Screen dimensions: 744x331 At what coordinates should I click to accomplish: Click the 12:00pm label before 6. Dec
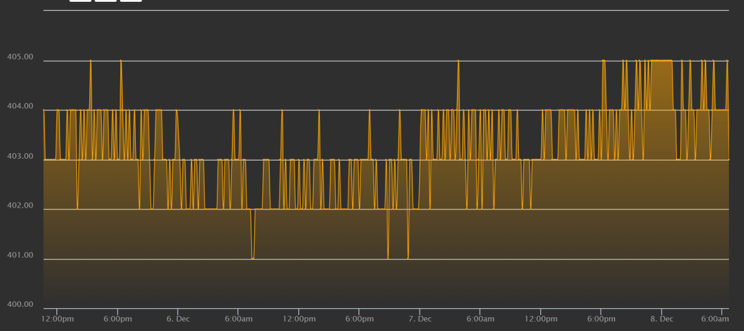tap(57, 319)
